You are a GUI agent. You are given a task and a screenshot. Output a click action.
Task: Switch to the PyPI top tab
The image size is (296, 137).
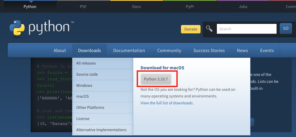190,7
